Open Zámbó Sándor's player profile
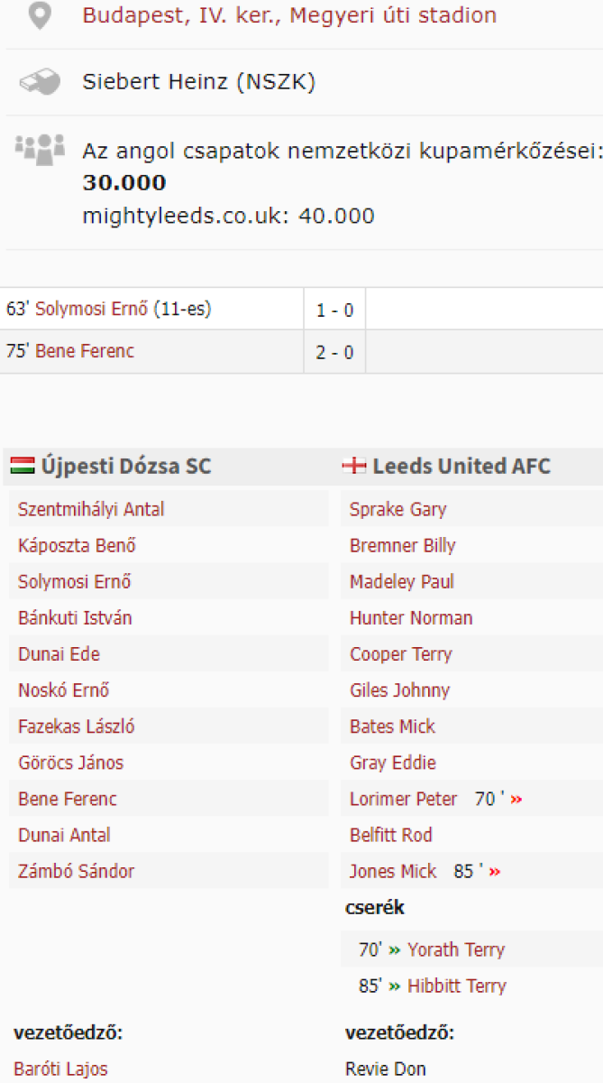 click(x=76, y=872)
